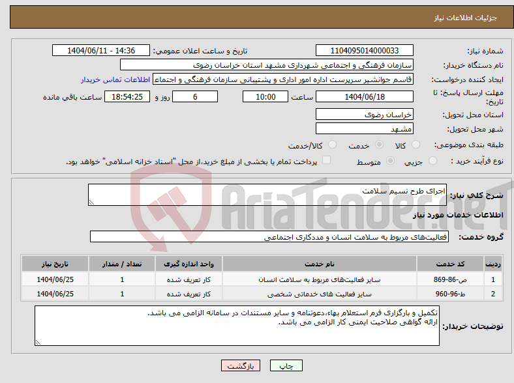The height and width of the screenshot is (383, 514).
Task: Click the شرح کلی نیاز text area
Action: click(x=267, y=195)
